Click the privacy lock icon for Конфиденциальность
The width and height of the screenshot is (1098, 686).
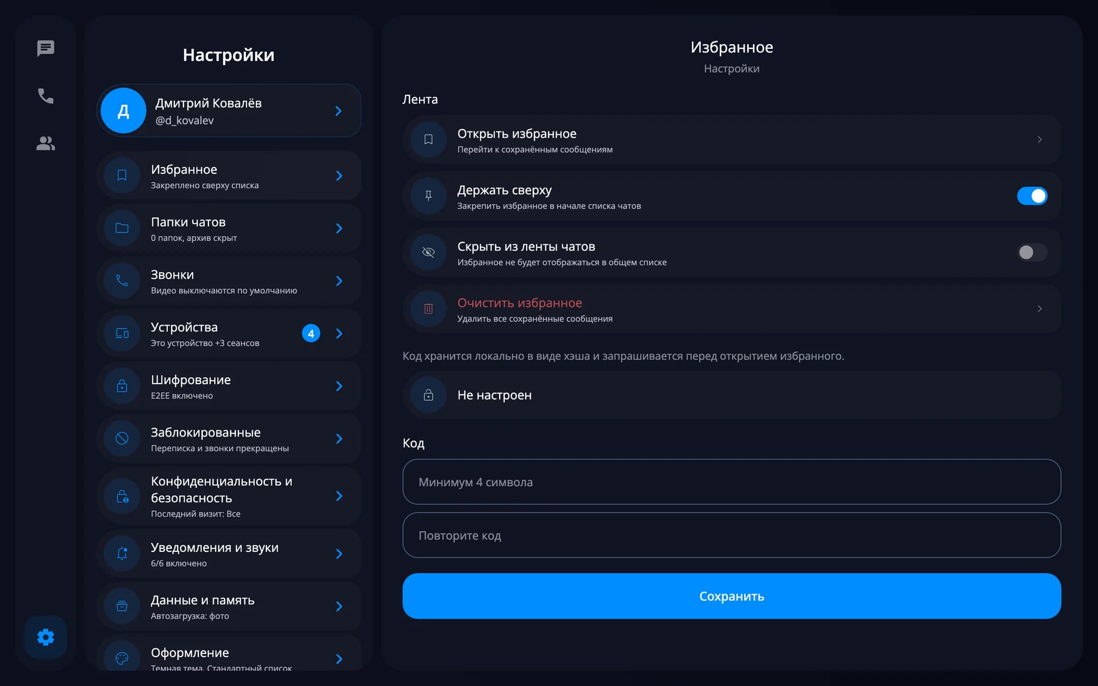(x=122, y=496)
